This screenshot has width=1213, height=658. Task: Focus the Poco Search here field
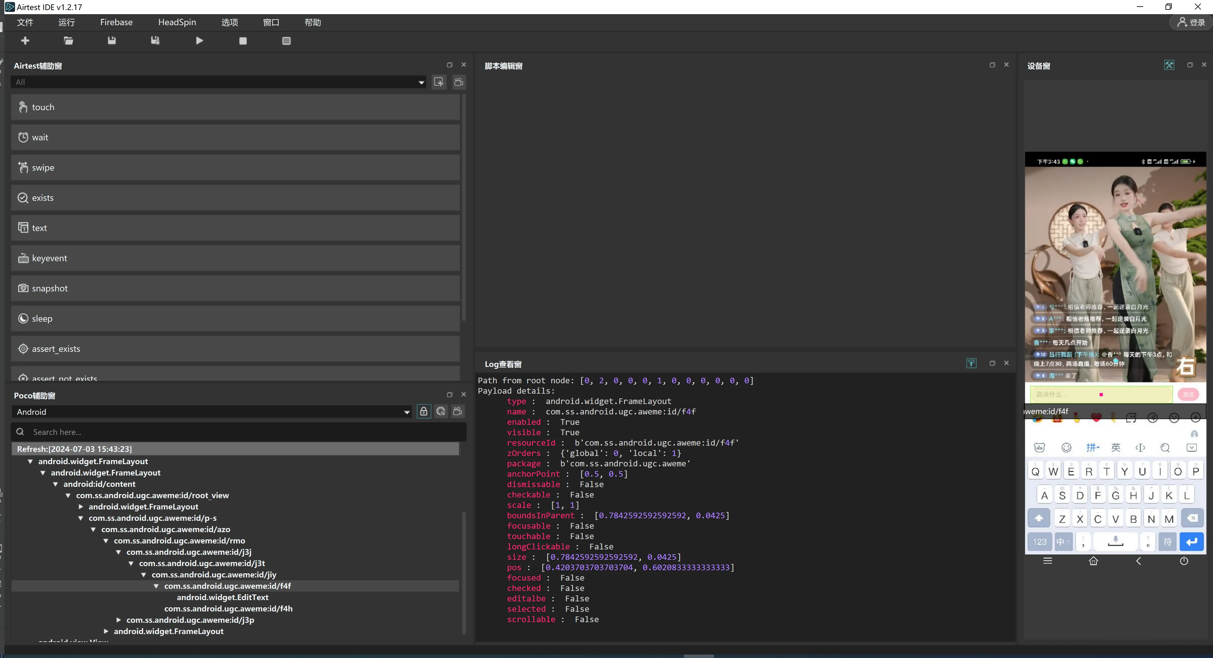click(x=239, y=432)
